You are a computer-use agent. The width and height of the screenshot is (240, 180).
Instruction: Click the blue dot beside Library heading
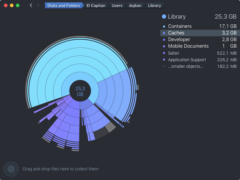tap(164, 17)
